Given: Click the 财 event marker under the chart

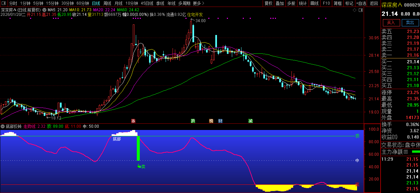Looking at the screenshot, I should tap(220, 121).
